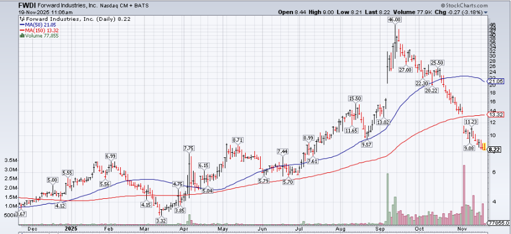This screenshot has width=511, height=234.
Task: Click the MA(50) 21.05 legend entry
Action: 39,24
